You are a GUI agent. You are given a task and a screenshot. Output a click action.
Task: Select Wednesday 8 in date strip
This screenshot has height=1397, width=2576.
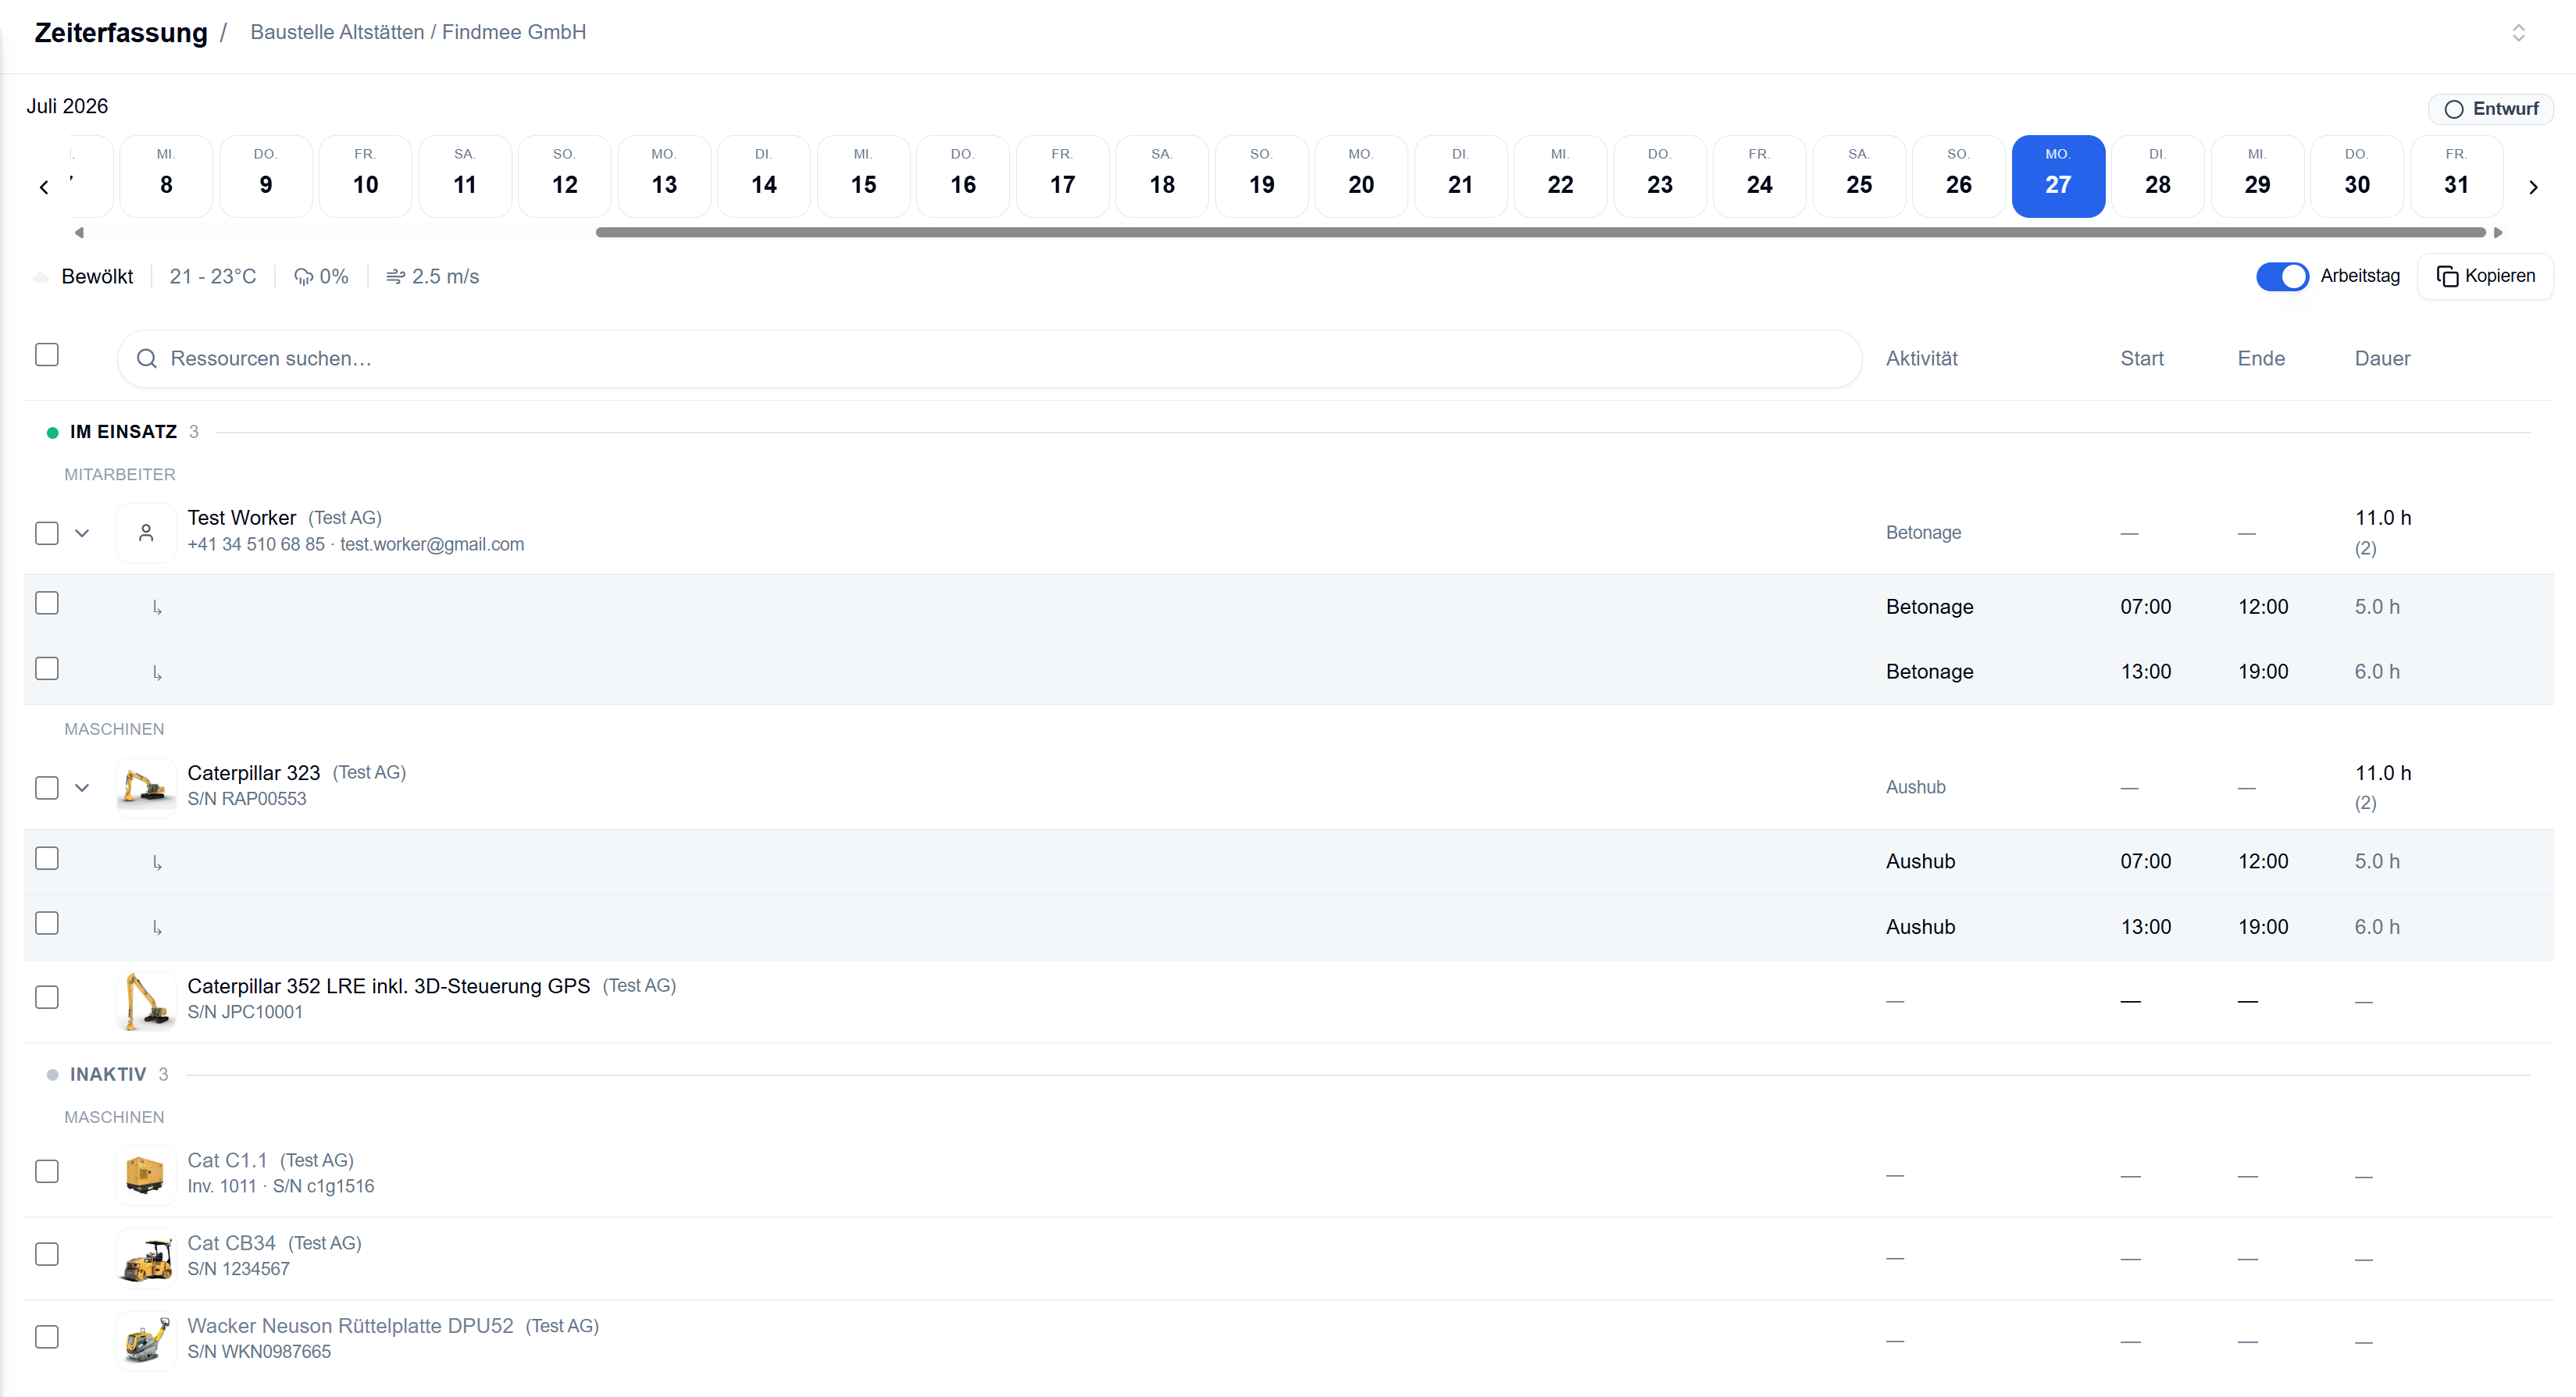(166, 176)
